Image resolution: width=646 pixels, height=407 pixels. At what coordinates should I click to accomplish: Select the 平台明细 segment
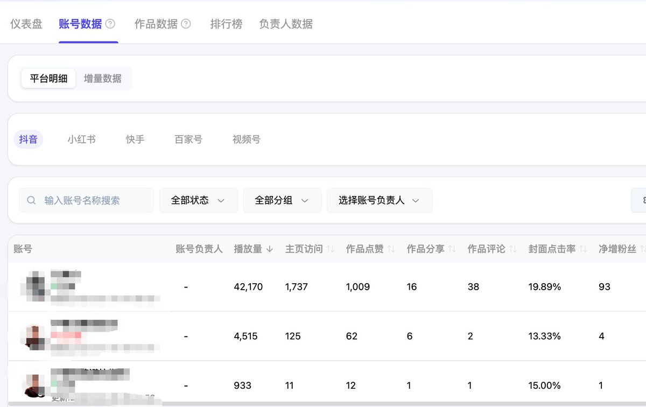48,79
